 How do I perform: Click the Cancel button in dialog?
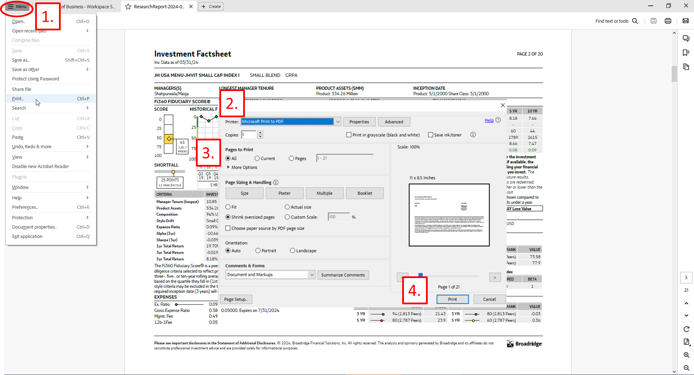click(x=489, y=299)
